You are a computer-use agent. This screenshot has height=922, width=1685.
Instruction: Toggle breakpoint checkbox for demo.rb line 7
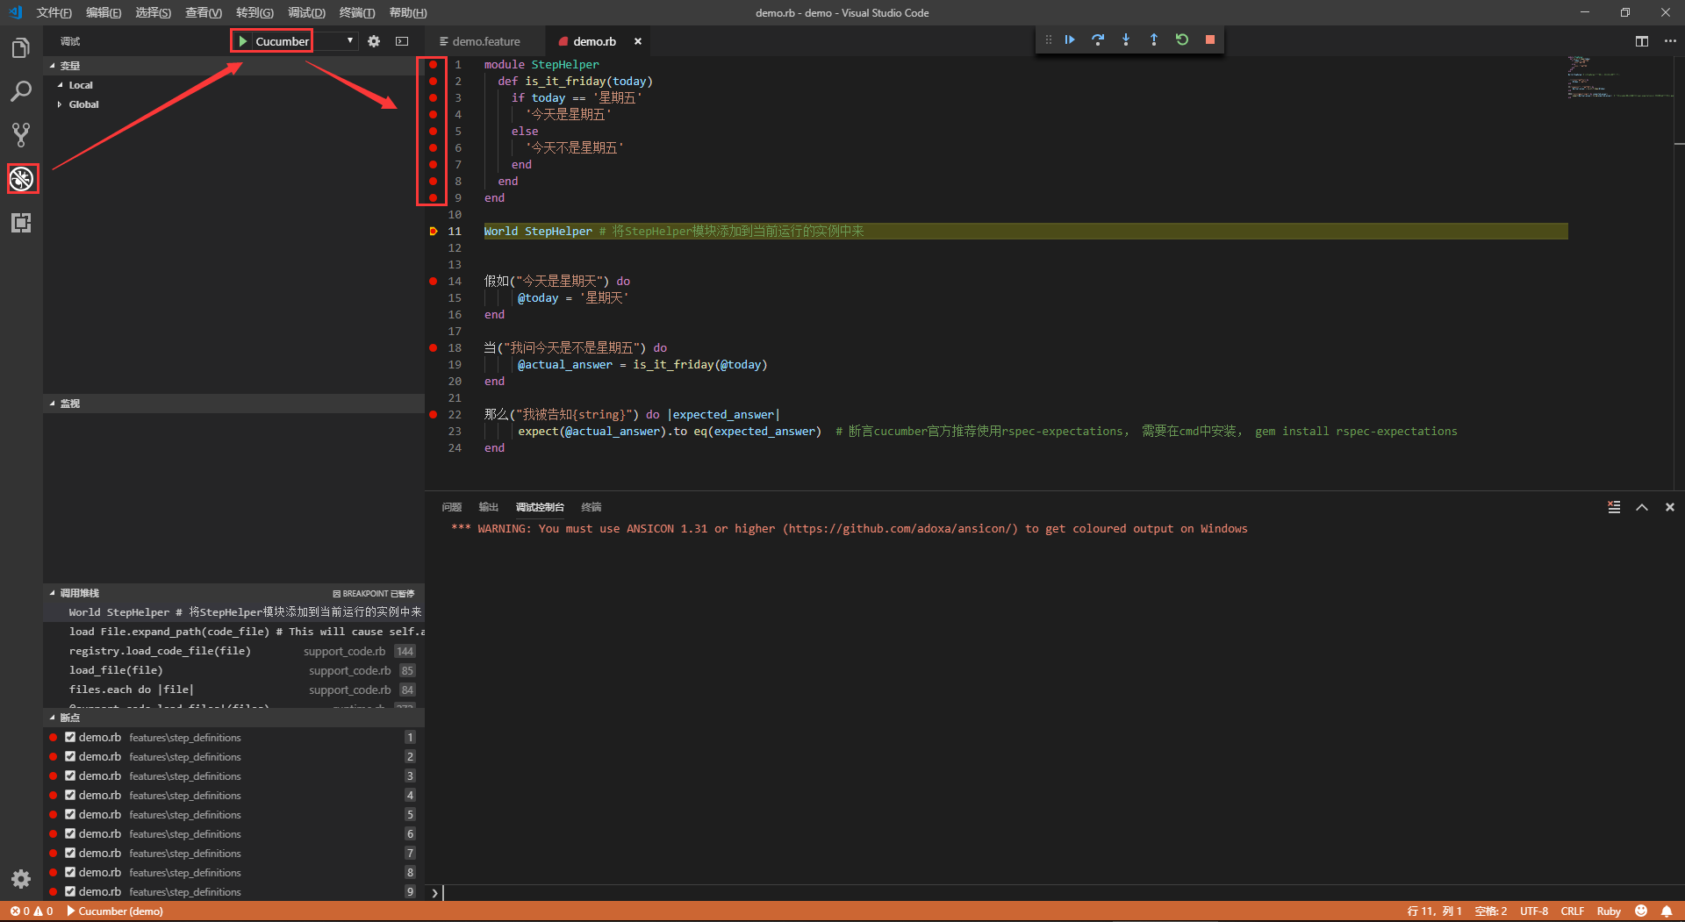(x=70, y=854)
